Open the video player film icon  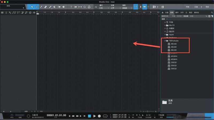pyautogui.click(x=163, y=7)
